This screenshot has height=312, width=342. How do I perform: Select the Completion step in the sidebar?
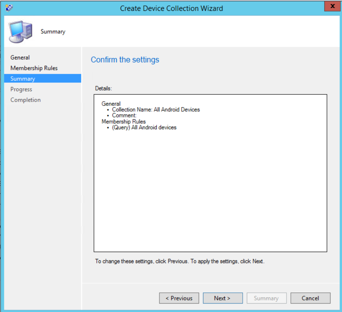[x=25, y=100]
